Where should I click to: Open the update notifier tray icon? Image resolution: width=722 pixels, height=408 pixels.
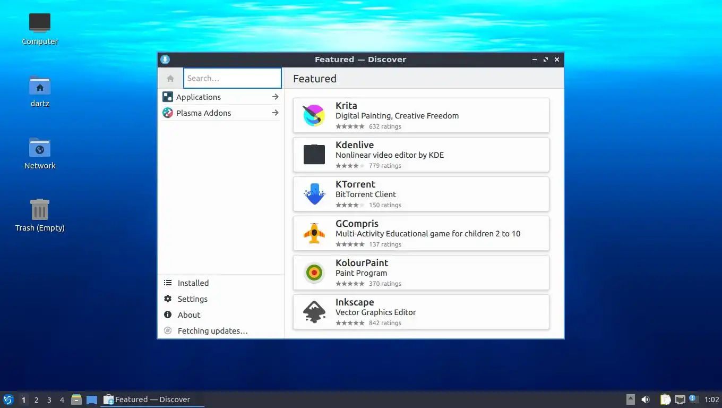[693, 398]
